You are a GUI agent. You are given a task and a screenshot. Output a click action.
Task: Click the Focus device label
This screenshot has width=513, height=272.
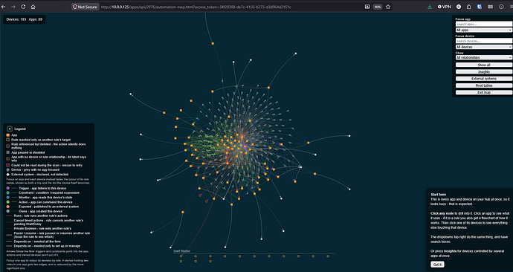click(465, 36)
